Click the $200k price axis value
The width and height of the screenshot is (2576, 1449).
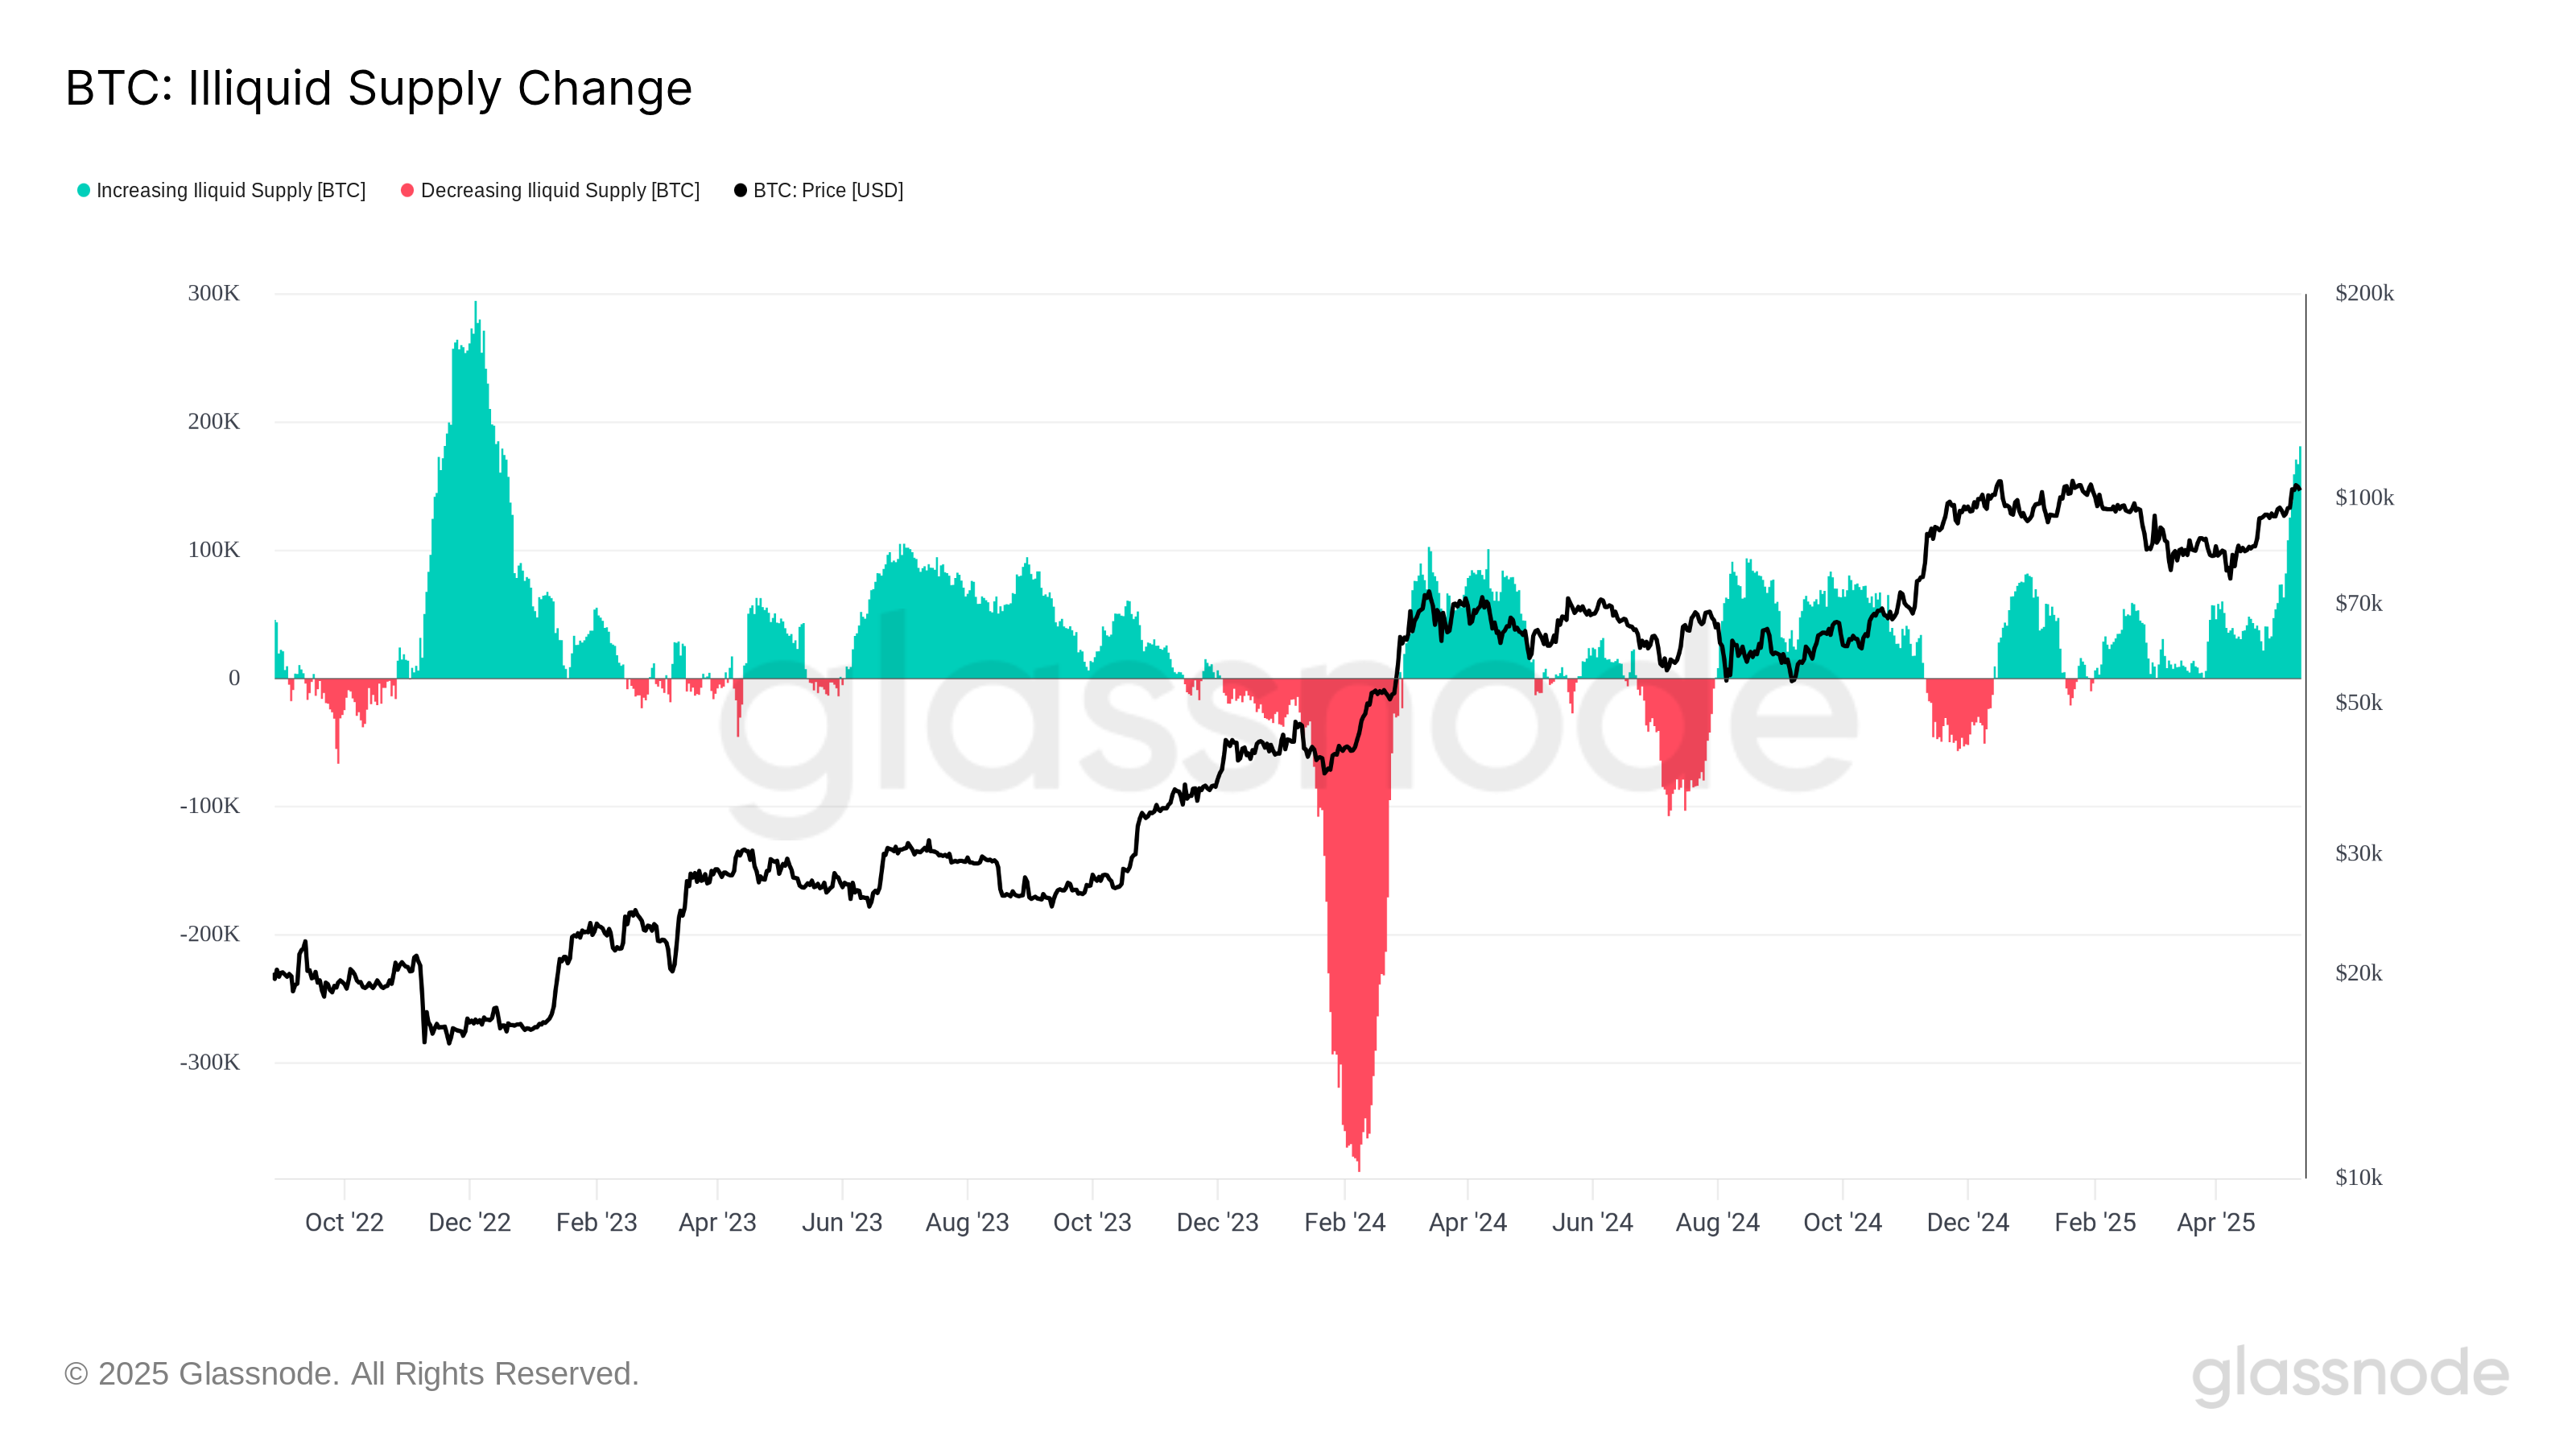click(2364, 293)
